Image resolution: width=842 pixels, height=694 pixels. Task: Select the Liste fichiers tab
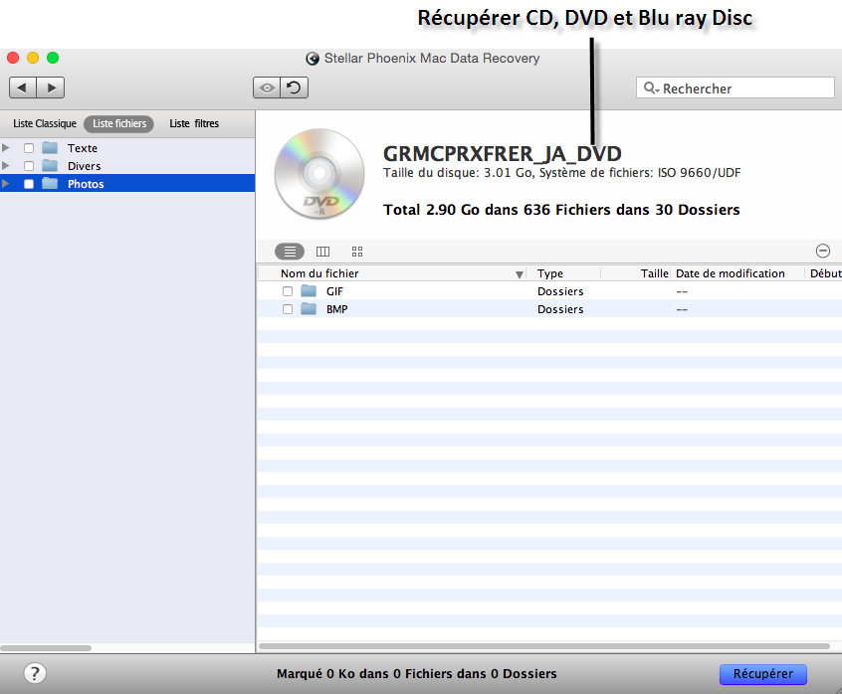tap(119, 124)
